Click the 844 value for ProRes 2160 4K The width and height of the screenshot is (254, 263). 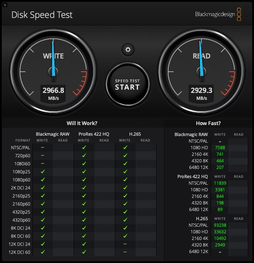click(x=220, y=196)
